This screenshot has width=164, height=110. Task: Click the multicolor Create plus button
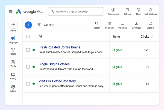coord(13,25)
